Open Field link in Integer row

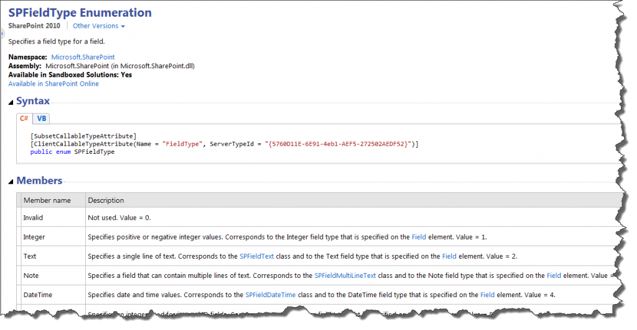coord(419,238)
